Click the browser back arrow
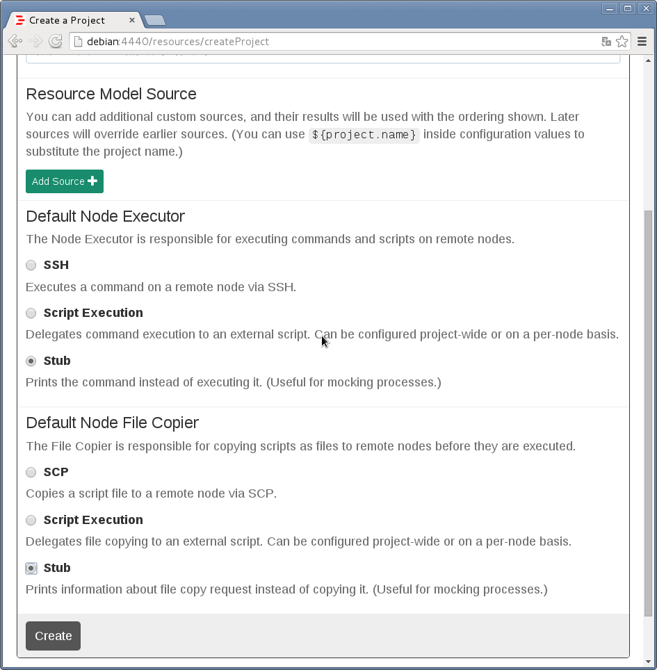The image size is (657, 670). click(x=15, y=41)
